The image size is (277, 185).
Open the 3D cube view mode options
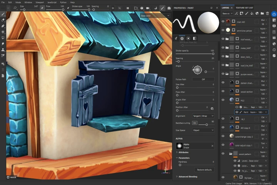pos(142,8)
